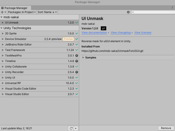Click Unity Collaborate installed checkmark
The width and height of the screenshot is (175, 131).
coord(77,67)
